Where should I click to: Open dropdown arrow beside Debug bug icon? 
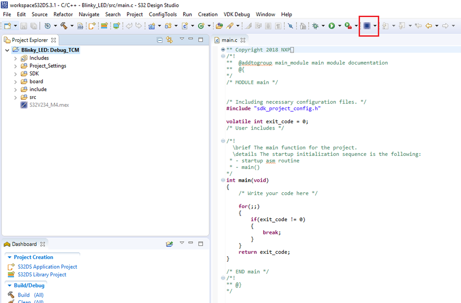(x=323, y=26)
